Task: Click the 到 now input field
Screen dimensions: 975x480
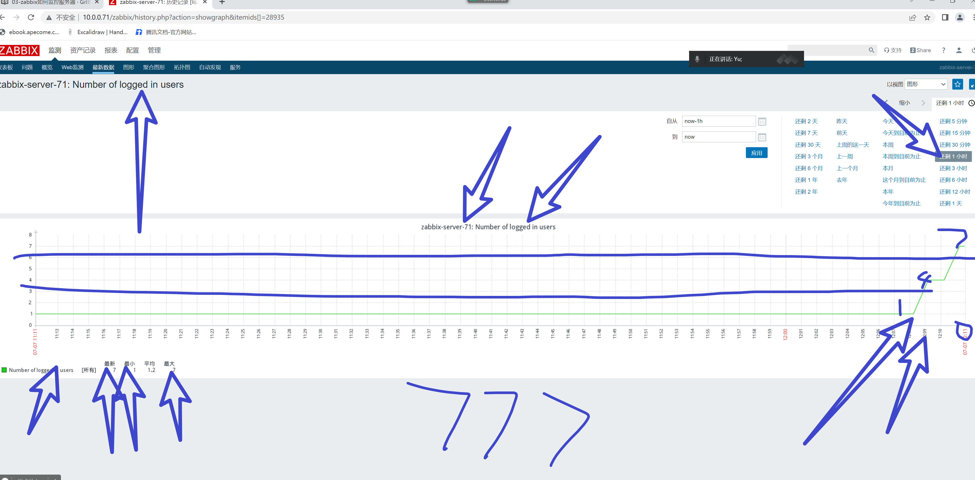Action: pos(719,137)
